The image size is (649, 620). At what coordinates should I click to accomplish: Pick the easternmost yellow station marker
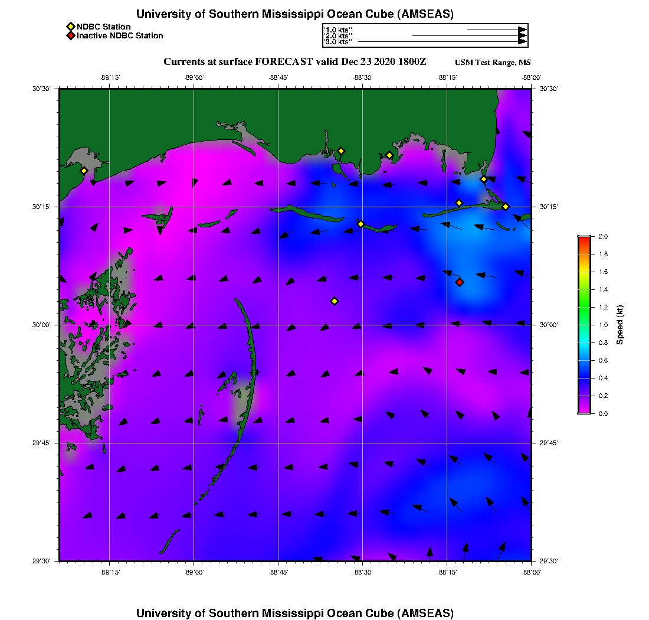(506, 207)
